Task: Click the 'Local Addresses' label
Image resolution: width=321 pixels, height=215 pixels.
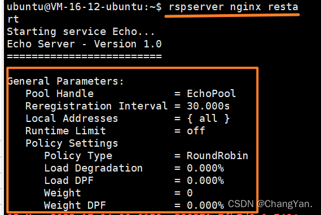Action: (72, 119)
